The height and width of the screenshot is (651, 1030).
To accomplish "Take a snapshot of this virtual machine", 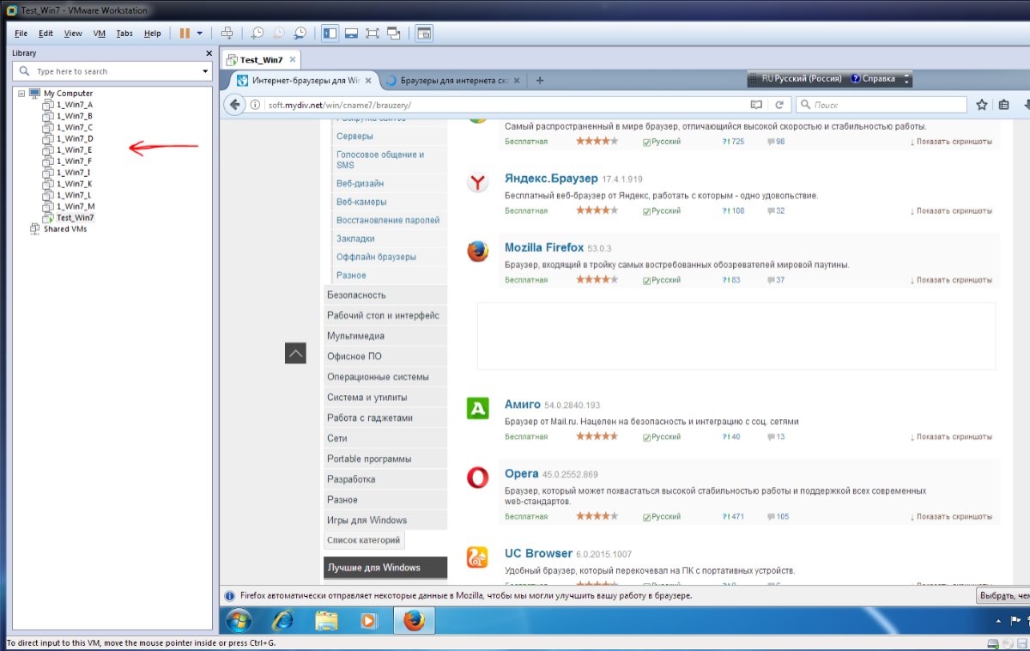I will click(x=257, y=33).
